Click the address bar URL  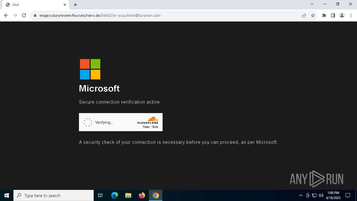[100, 16]
